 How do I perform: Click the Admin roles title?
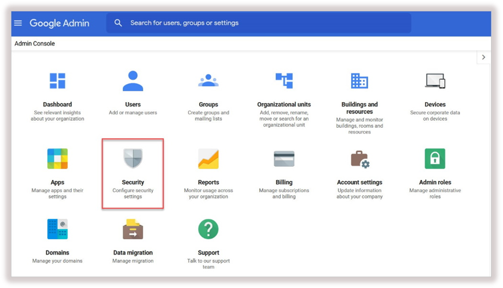pyautogui.click(x=435, y=182)
